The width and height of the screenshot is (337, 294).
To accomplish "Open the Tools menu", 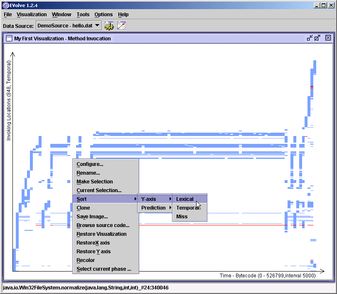I will pyautogui.click(x=83, y=15).
